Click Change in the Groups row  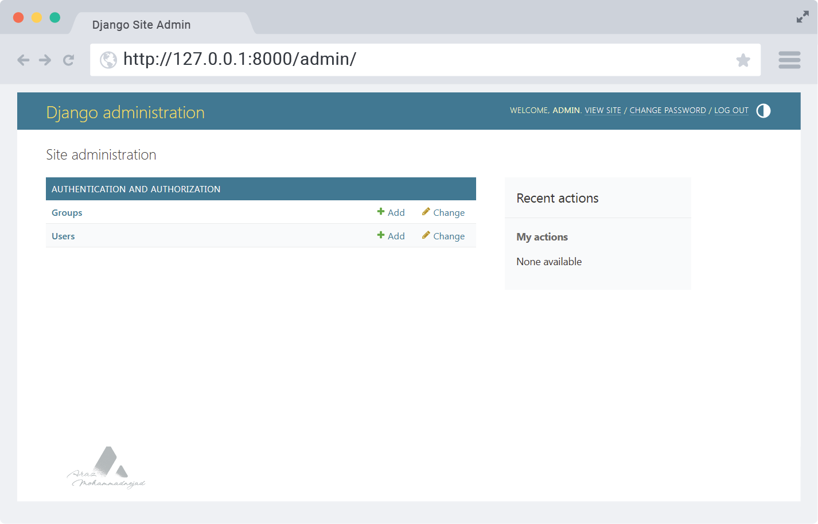click(443, 212)
